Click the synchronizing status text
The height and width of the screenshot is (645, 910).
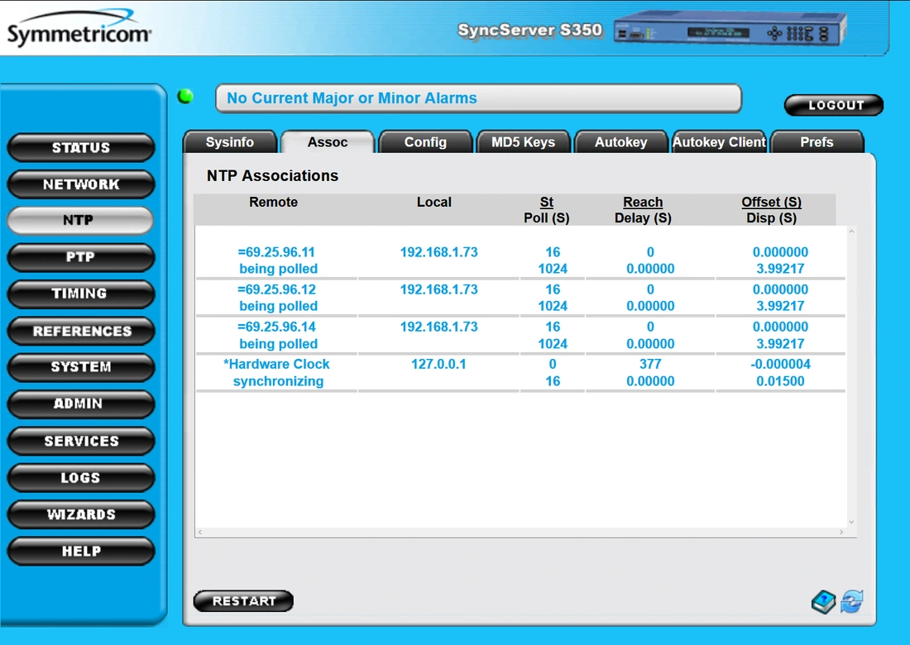point(278,381)
